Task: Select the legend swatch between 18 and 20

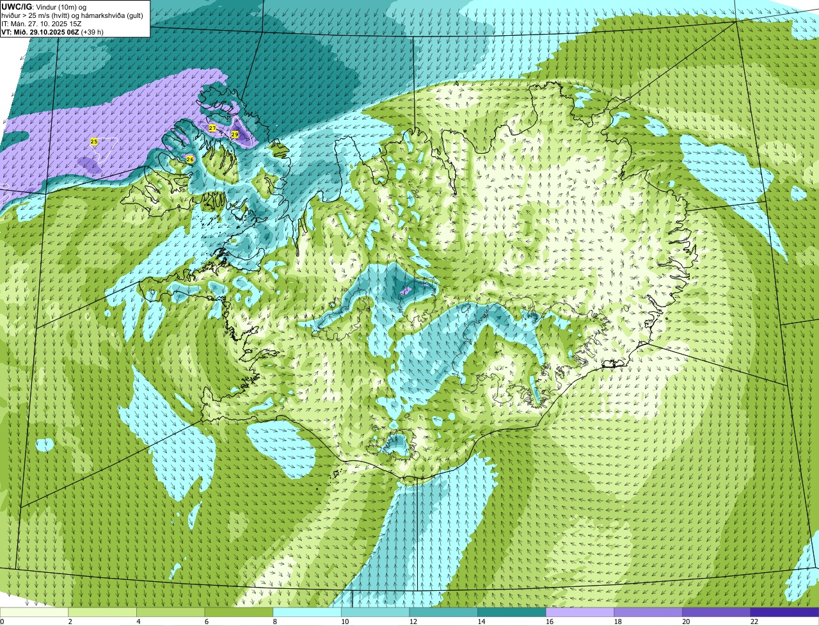Action: [648, 612]
